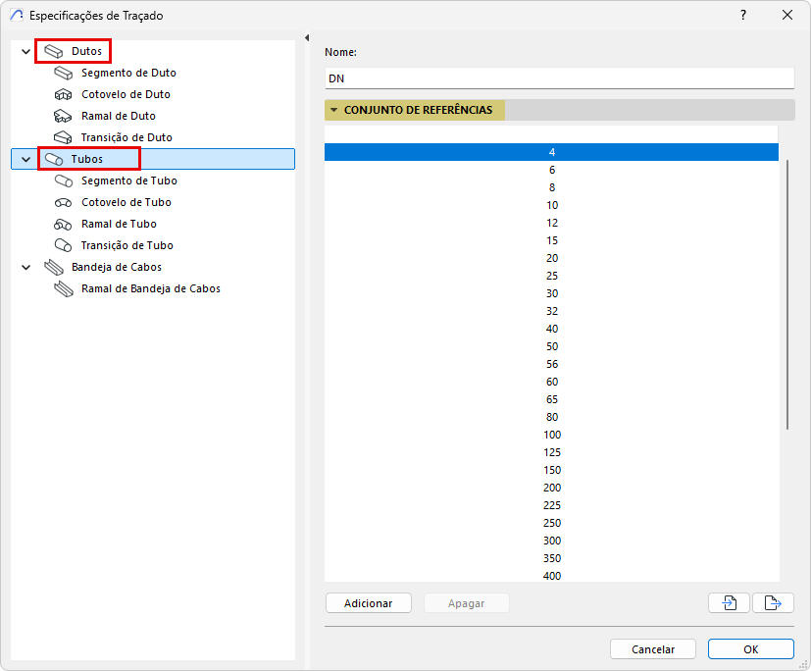Select the Cotovelo de Duto label
Image resolution: width=811 pixels, height=671 pixels.
click(x=126, y=95)
